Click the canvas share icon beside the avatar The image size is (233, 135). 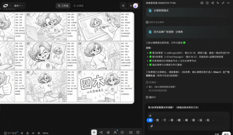pyautogui.click(x=123, y=6)
